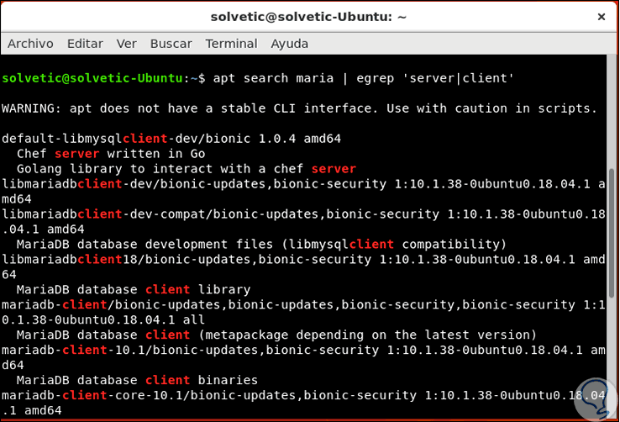The image size is (620, 422).
Task: Open the Archivo menu
Action: point(30,44)
